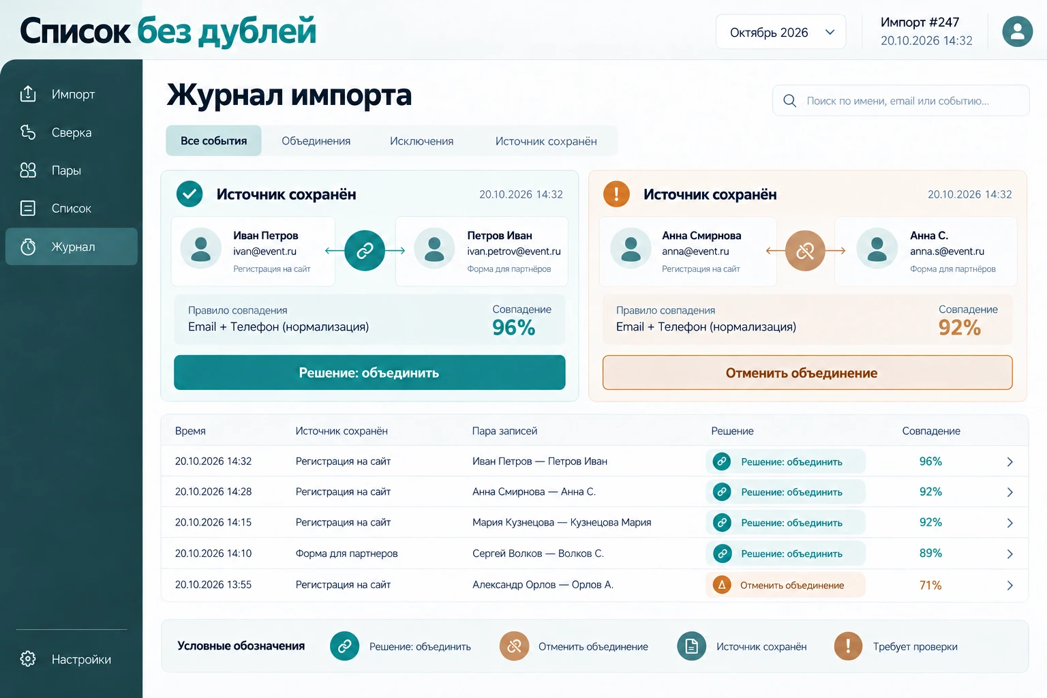This screenshot has width=1047, height=698.
Task: Click the legend icon for Требует проверки
Action: 848,646
